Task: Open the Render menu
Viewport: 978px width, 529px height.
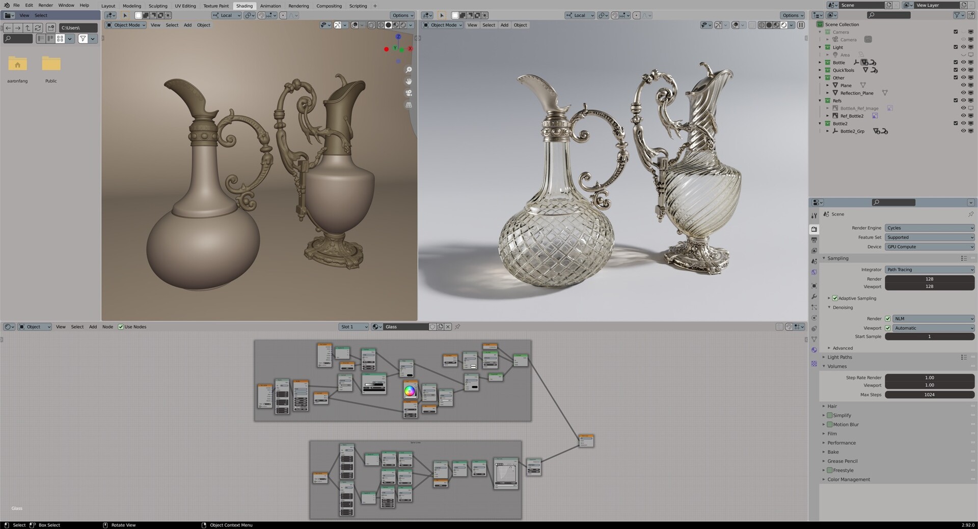Action: click(45, 5)
